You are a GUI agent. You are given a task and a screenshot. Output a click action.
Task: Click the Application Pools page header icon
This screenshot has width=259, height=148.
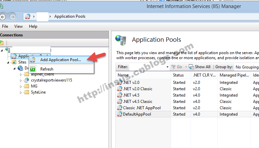(121, 40)
